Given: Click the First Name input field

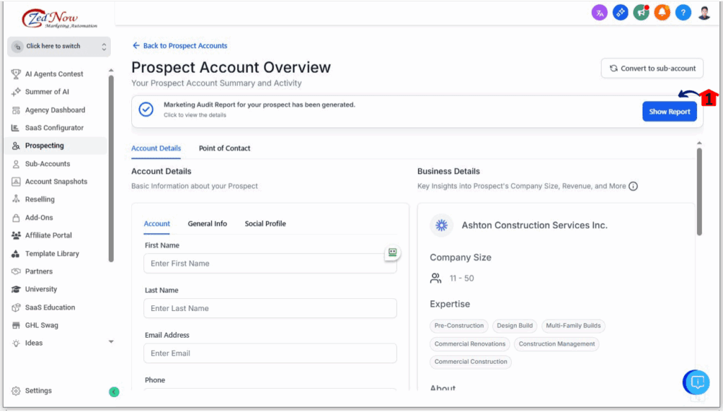Looking at the screenshot, I should tap(270, 264).
